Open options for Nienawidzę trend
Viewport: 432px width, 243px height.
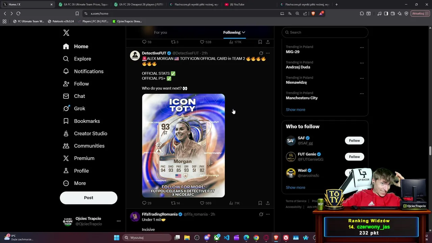coord(362,78)
